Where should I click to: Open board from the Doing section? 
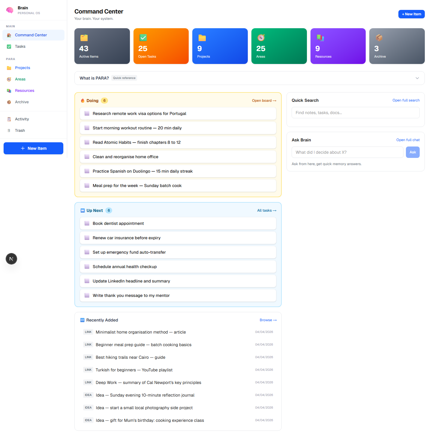point(263,100)
